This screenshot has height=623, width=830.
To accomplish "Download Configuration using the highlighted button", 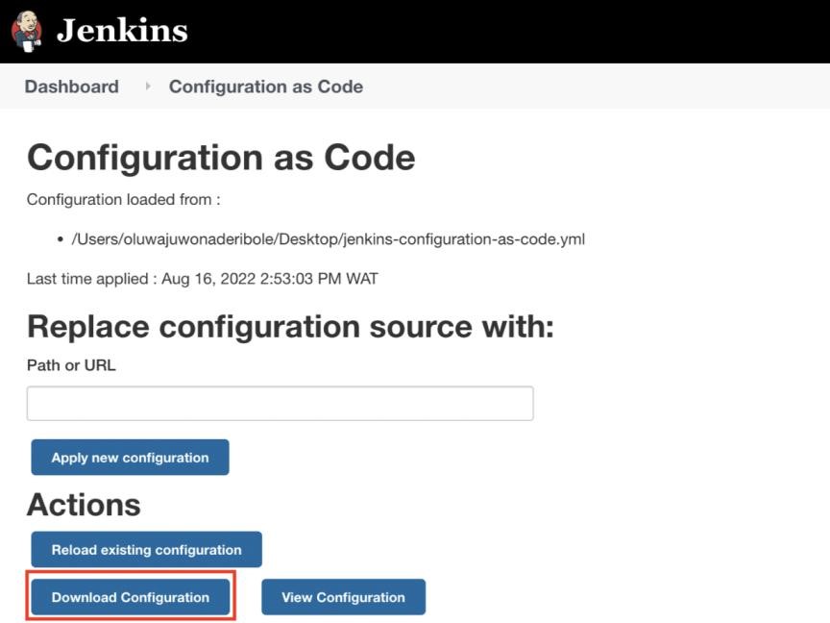I will 129,596.
